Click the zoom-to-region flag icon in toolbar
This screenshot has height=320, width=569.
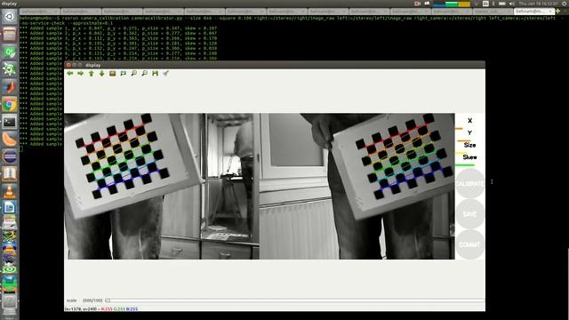pyautogui.click(x=123, y=73)
